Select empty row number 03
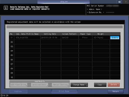 pyautogui.click(x=65, y=46)
